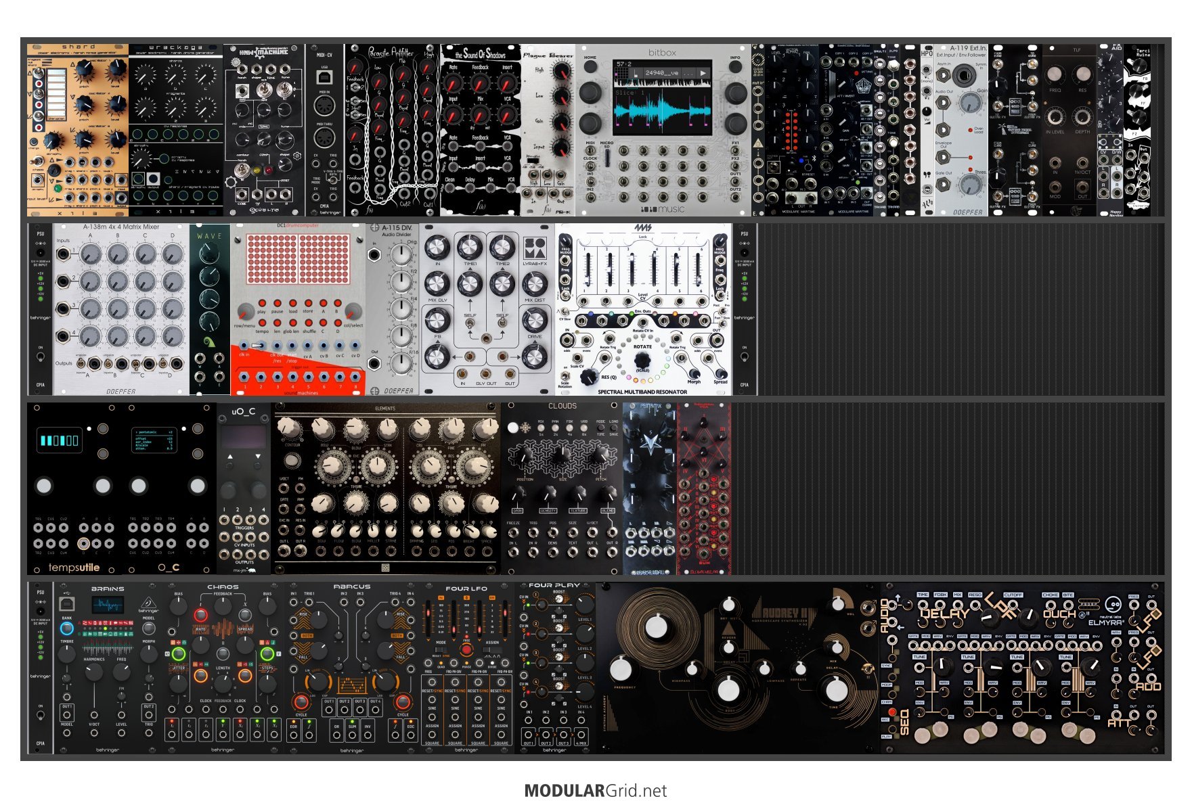The height and width of the screenshot is (805, 1192).
Task: Click the Brains oscilloscope display
Action: point(107,605)
